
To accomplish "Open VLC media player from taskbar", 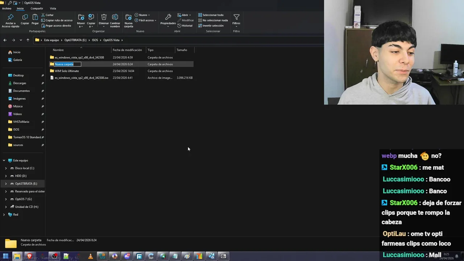I will coord(90,256).
